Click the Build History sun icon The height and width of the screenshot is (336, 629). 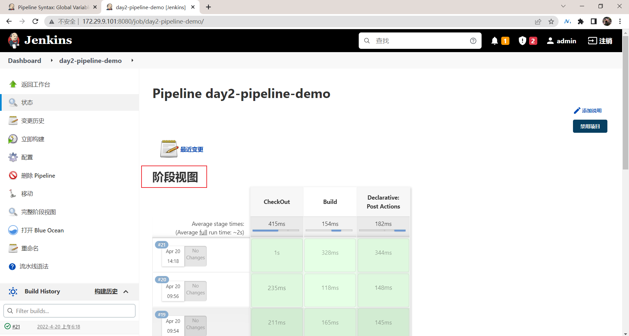click(13, 291)
